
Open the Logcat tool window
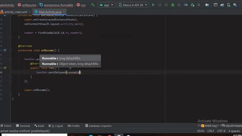point(56,126)
